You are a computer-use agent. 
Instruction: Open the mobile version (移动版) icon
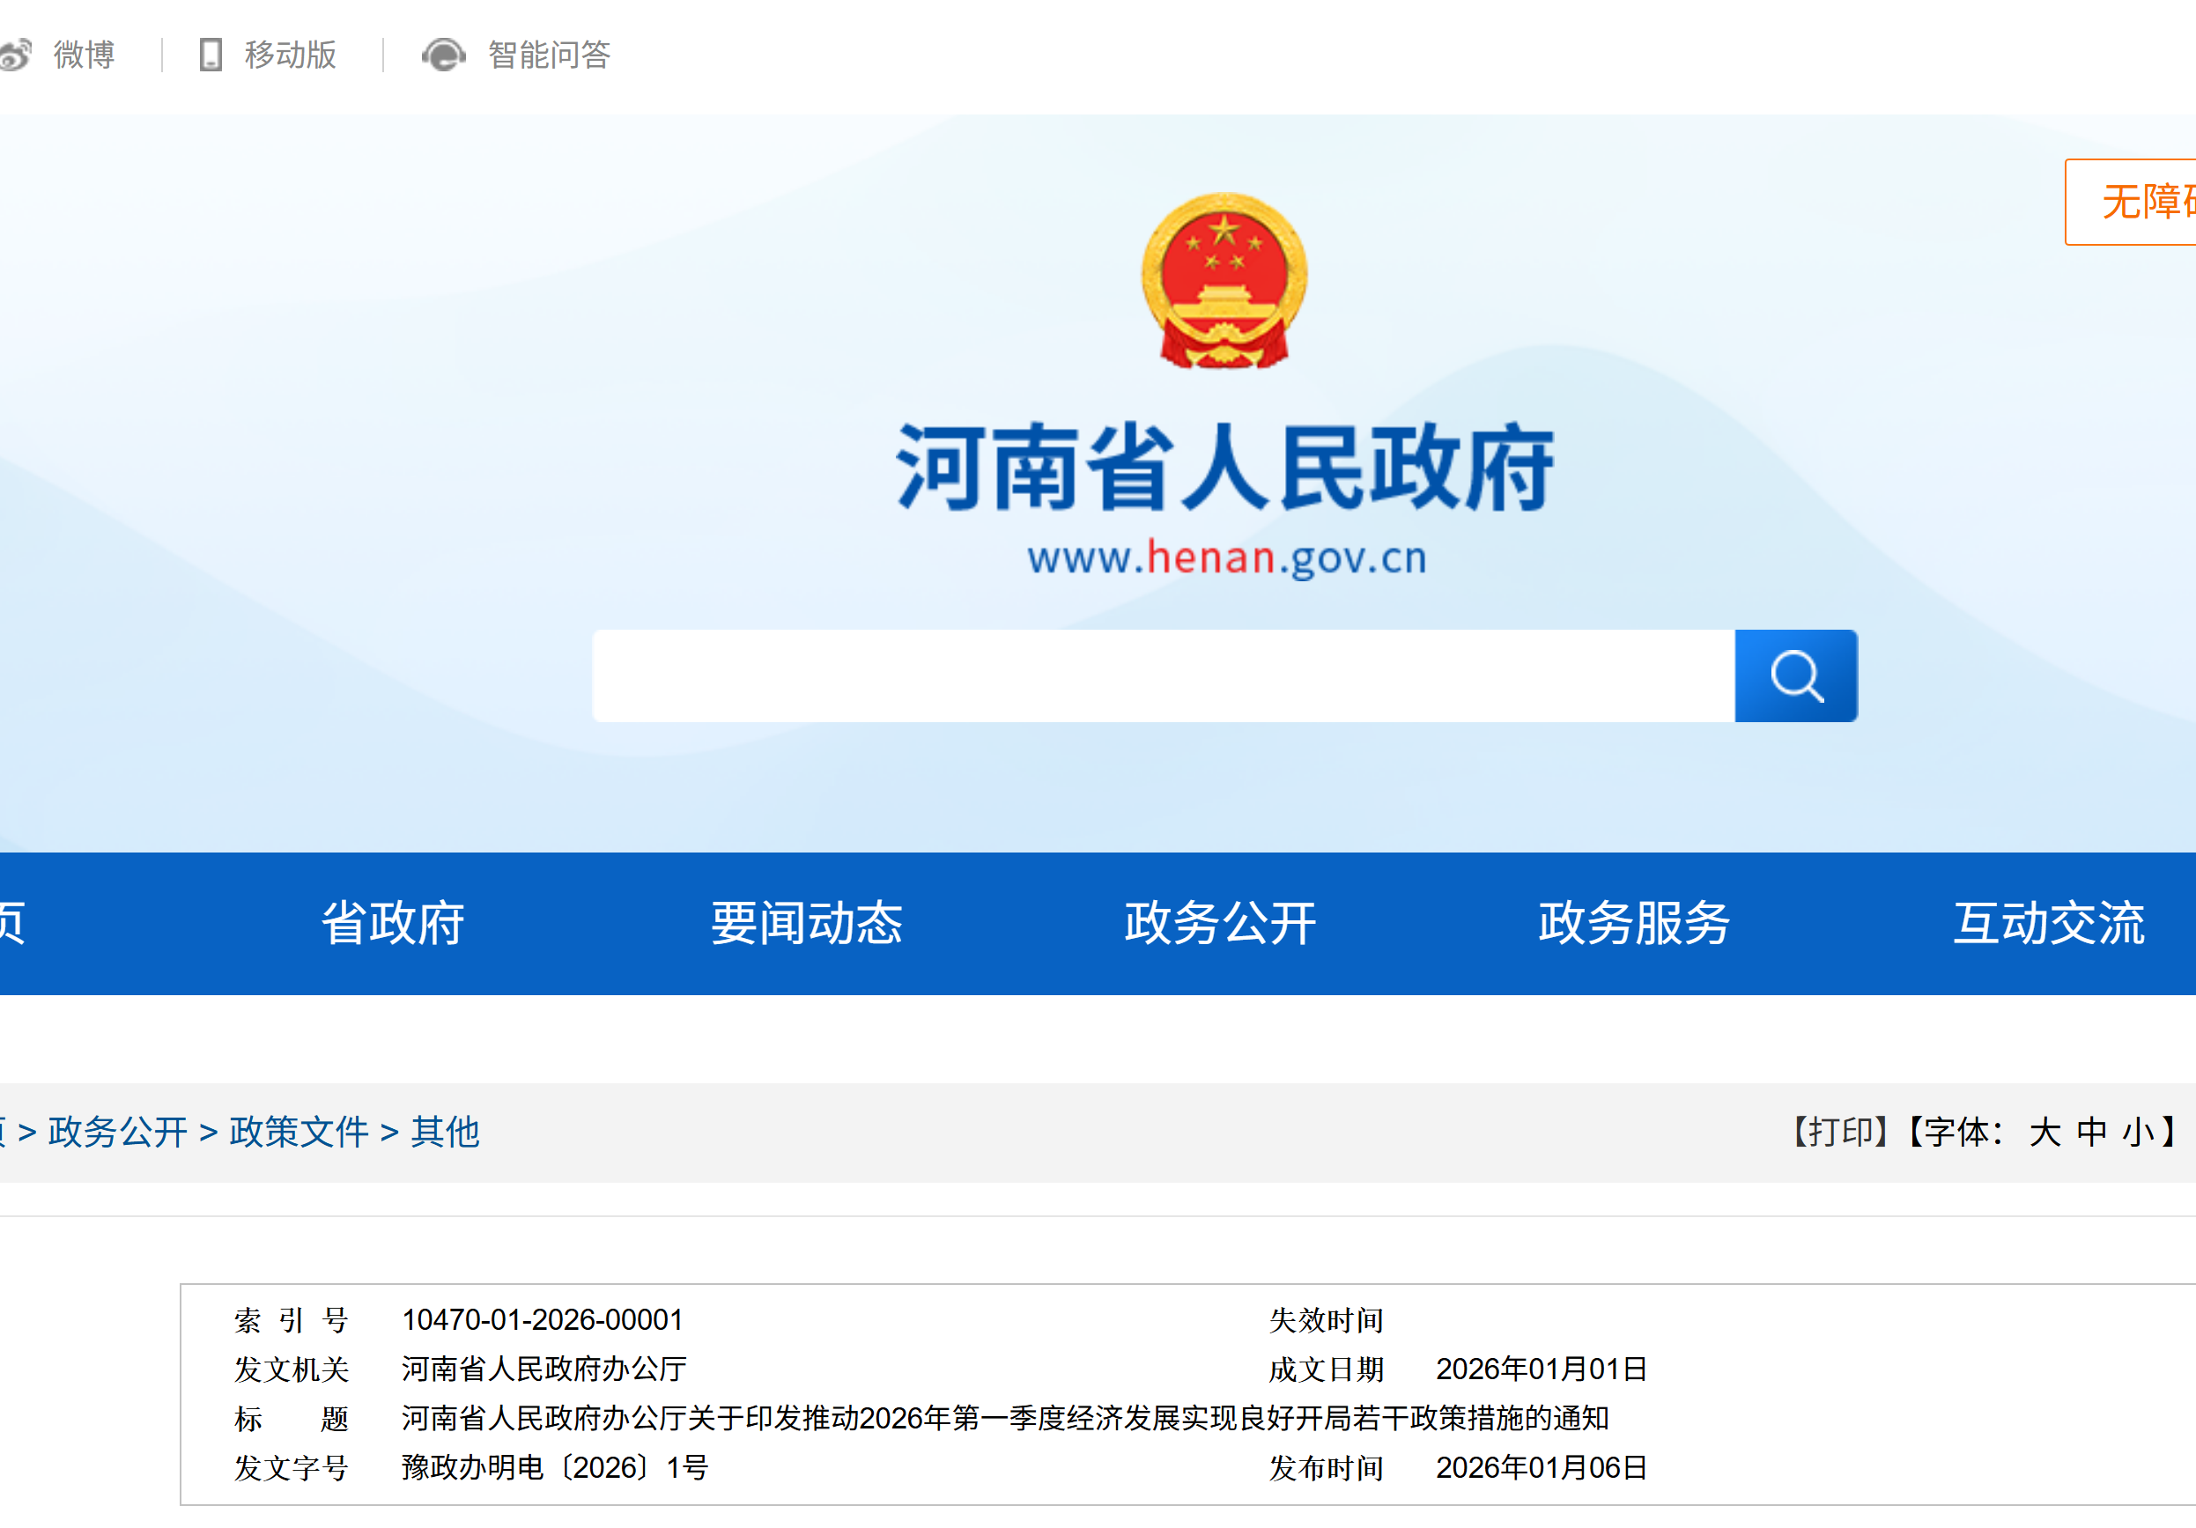(210, 55)
